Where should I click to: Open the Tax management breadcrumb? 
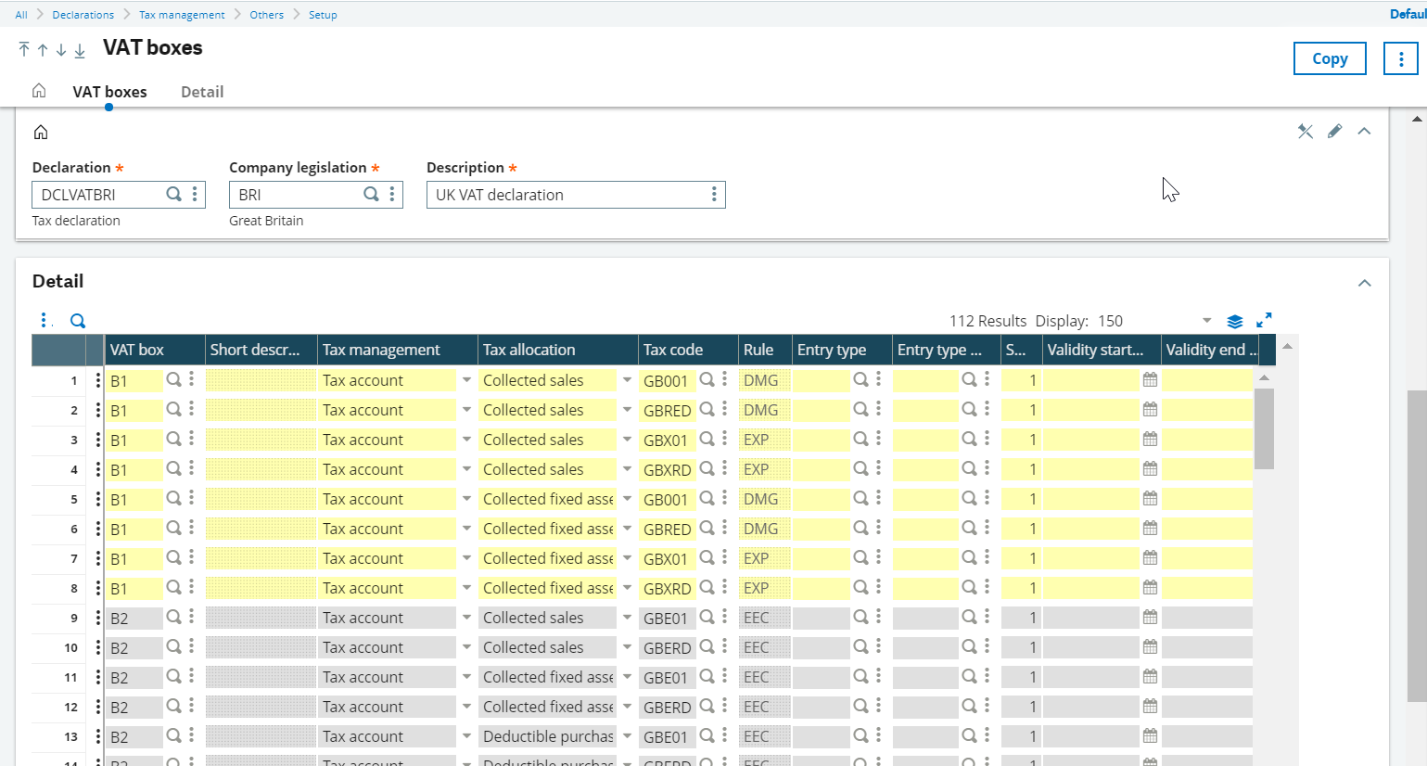(182, 15)
